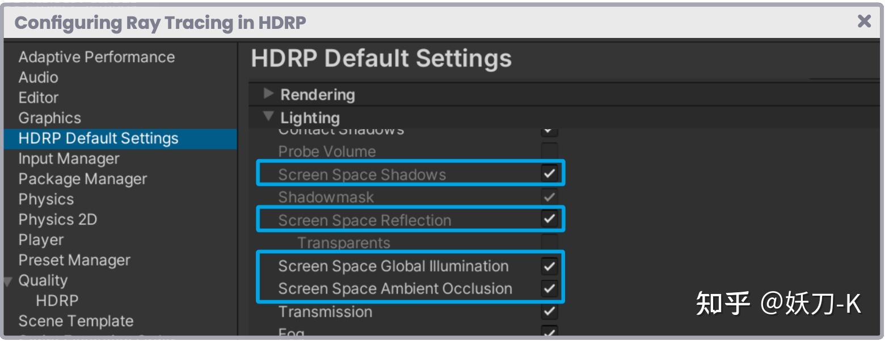
Task: Select Physics 2D settings
Action: click(x=58, y=219)
